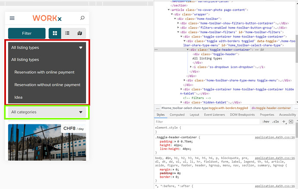Open the DOM Breakpoints tab
Screen dimensions: 298x189
coord(242,115)
